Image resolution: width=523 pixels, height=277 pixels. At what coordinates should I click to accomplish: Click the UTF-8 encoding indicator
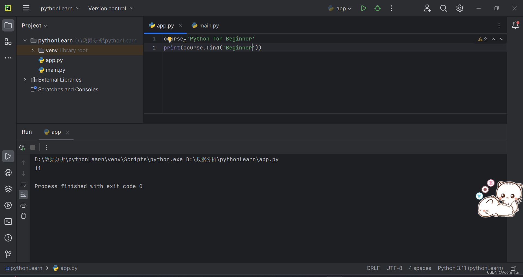[394, 268]
